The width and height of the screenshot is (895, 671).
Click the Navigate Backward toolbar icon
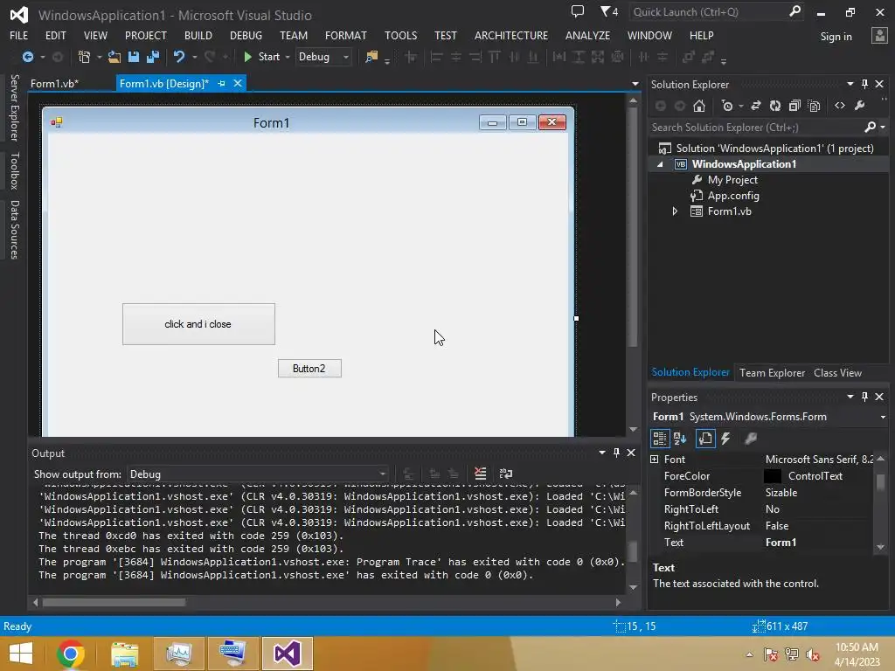pos(27,57)
